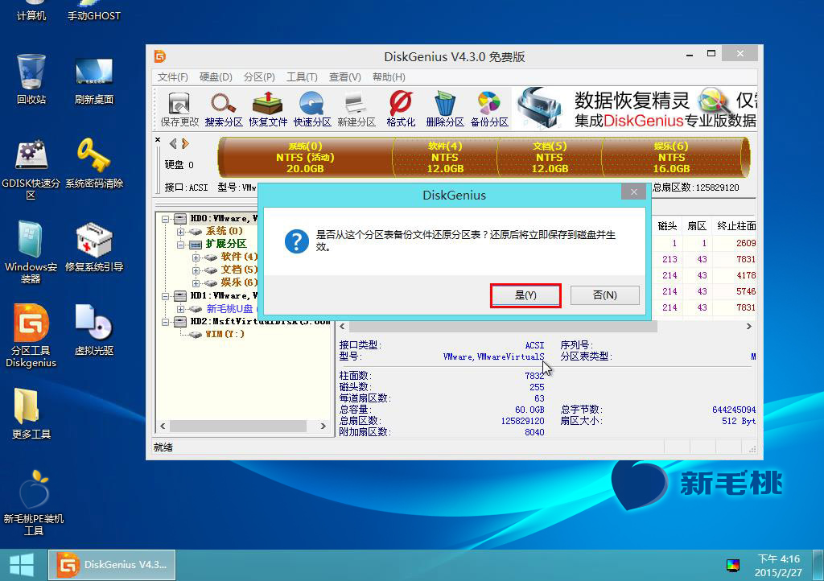Image resolution: width=824 pixels, height=581 pixels.
Task: Open the 虚拟光驱 desktop shortcut
Action: coord(94,330)
